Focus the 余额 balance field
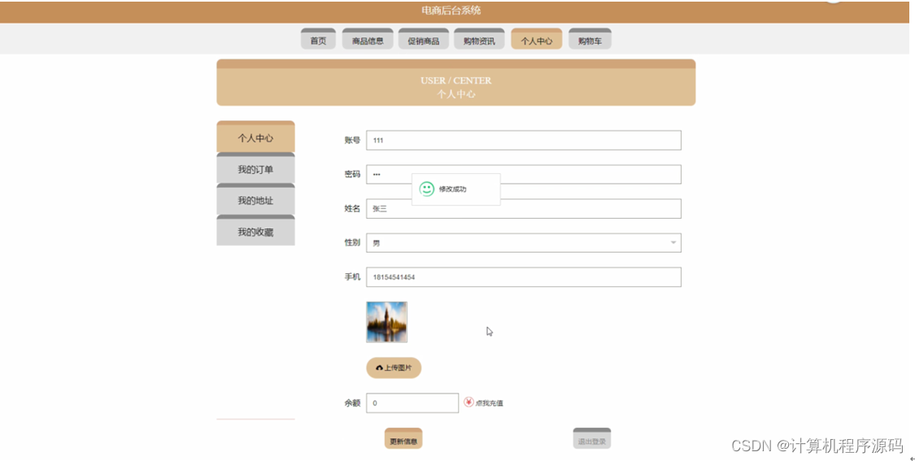915x461 pixels. 412,402
